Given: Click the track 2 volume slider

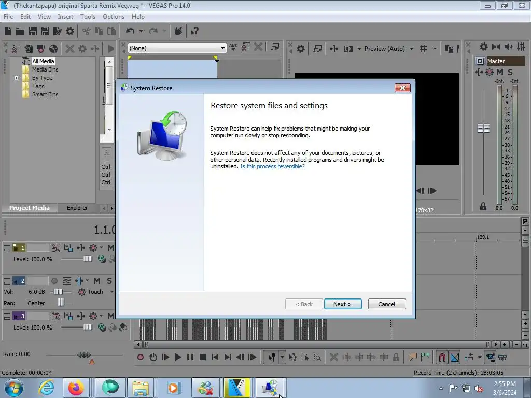Looking at the screenshot, I should coord(58,292).
